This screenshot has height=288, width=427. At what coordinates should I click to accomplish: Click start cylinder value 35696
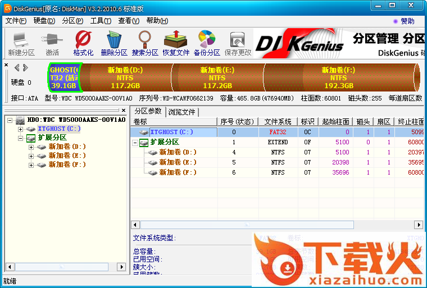coord(340,172)
